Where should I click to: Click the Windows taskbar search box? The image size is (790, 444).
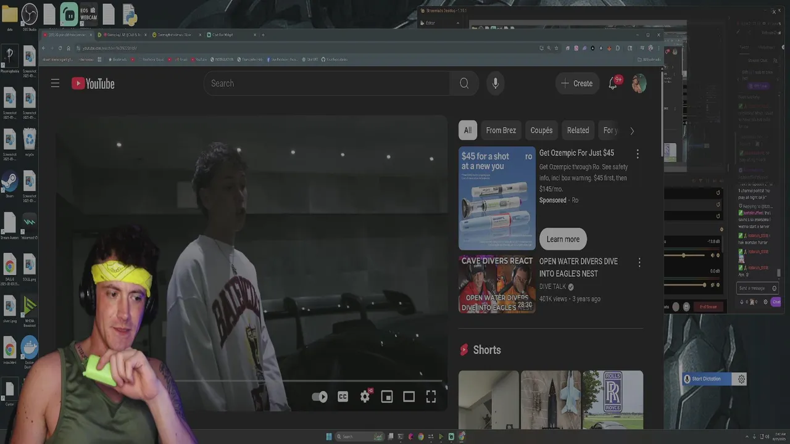360,437
